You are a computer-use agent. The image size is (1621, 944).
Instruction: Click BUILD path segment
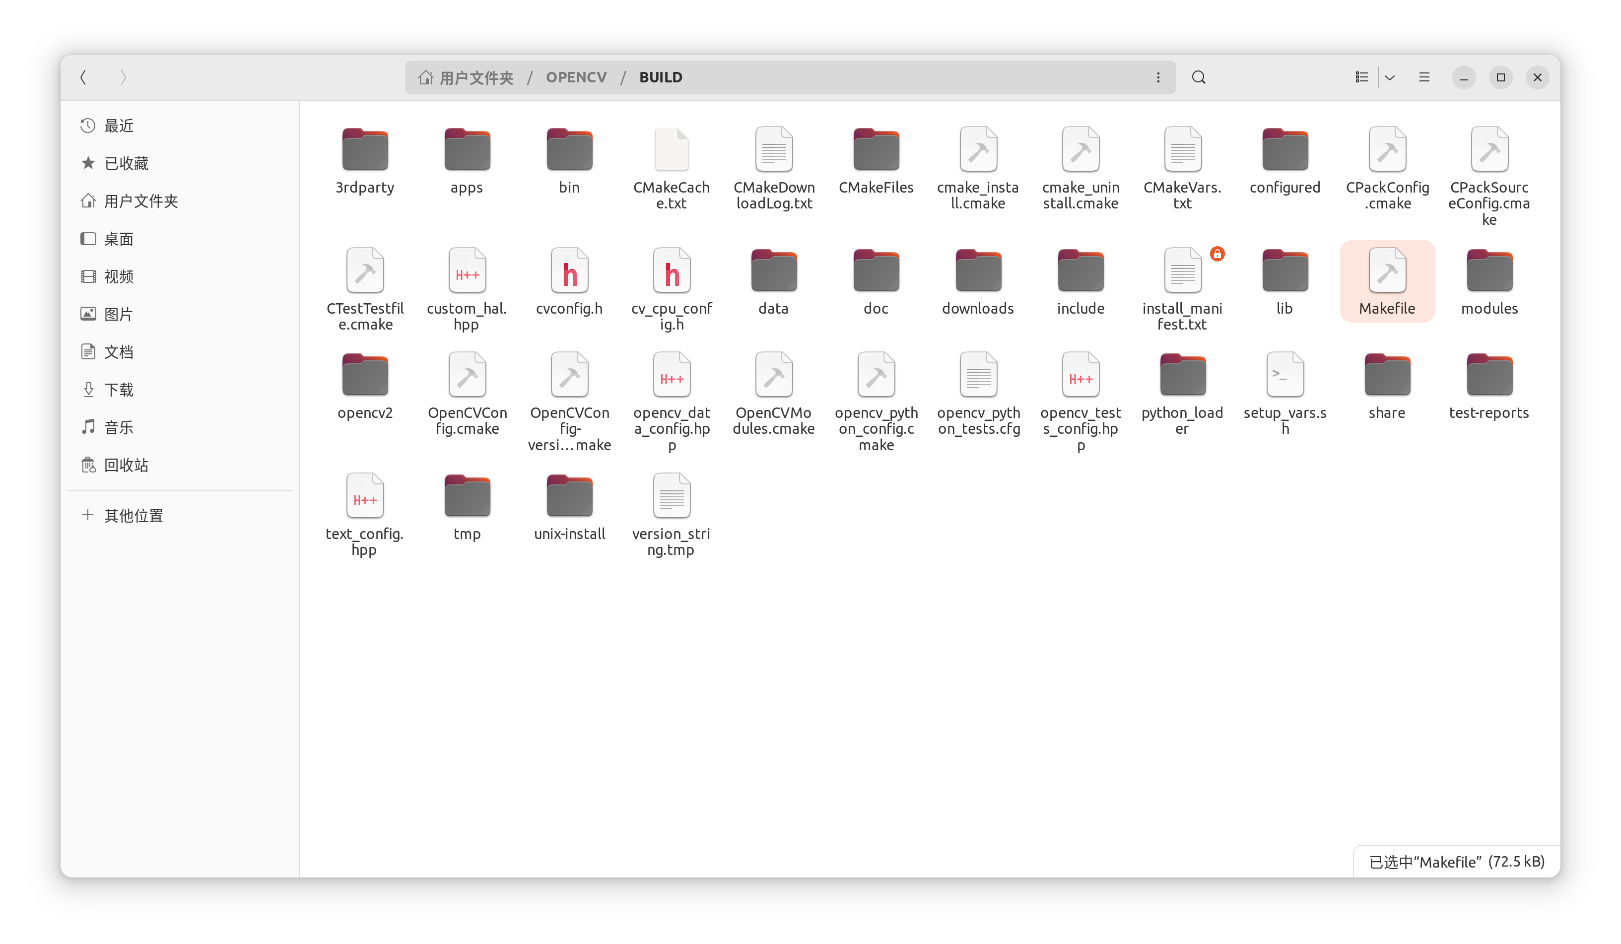(x=661, y=77)
